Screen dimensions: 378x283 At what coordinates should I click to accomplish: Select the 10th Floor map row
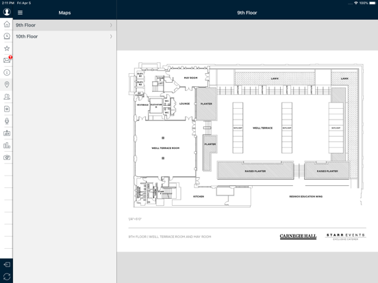point(64,36)
